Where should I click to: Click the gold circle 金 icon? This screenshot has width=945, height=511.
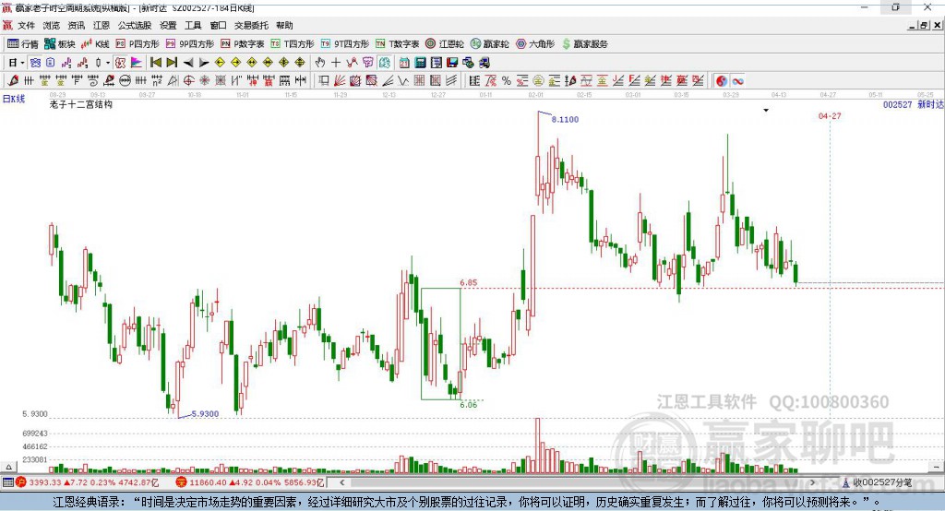pyautogui.click(x=538, y=80)
